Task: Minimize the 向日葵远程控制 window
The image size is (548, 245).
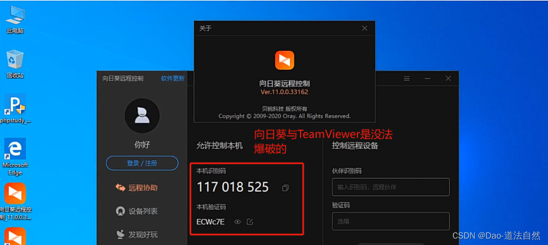Action: pyautogui.click(x=427, y=78)
